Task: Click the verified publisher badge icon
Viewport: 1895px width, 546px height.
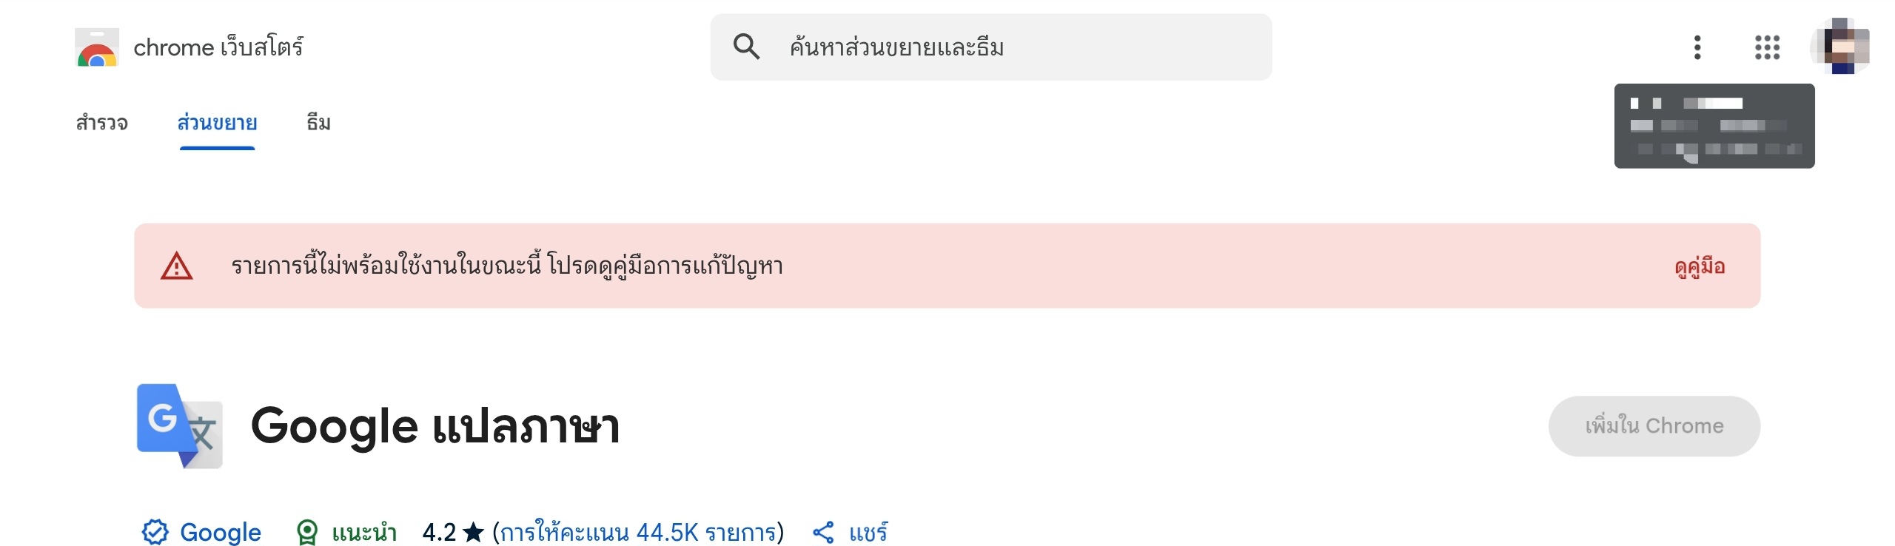Action: [x=155, y=532]
